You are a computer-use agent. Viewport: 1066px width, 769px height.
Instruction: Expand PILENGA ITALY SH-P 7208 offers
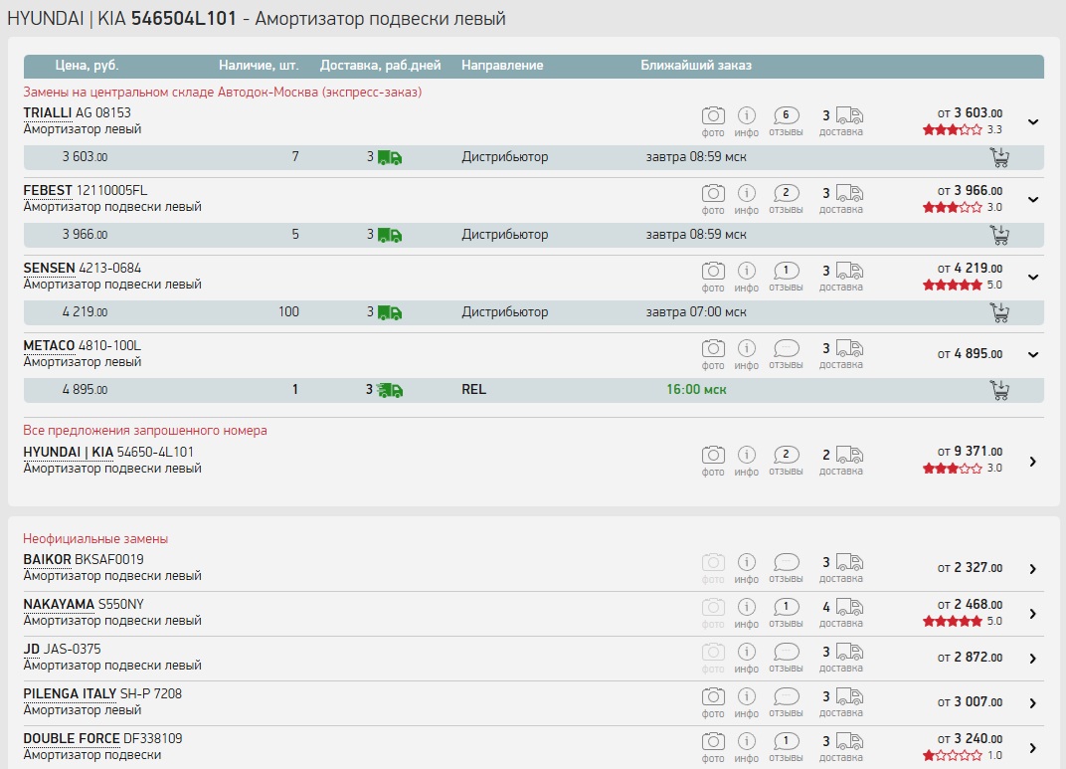pos(1033,703)
